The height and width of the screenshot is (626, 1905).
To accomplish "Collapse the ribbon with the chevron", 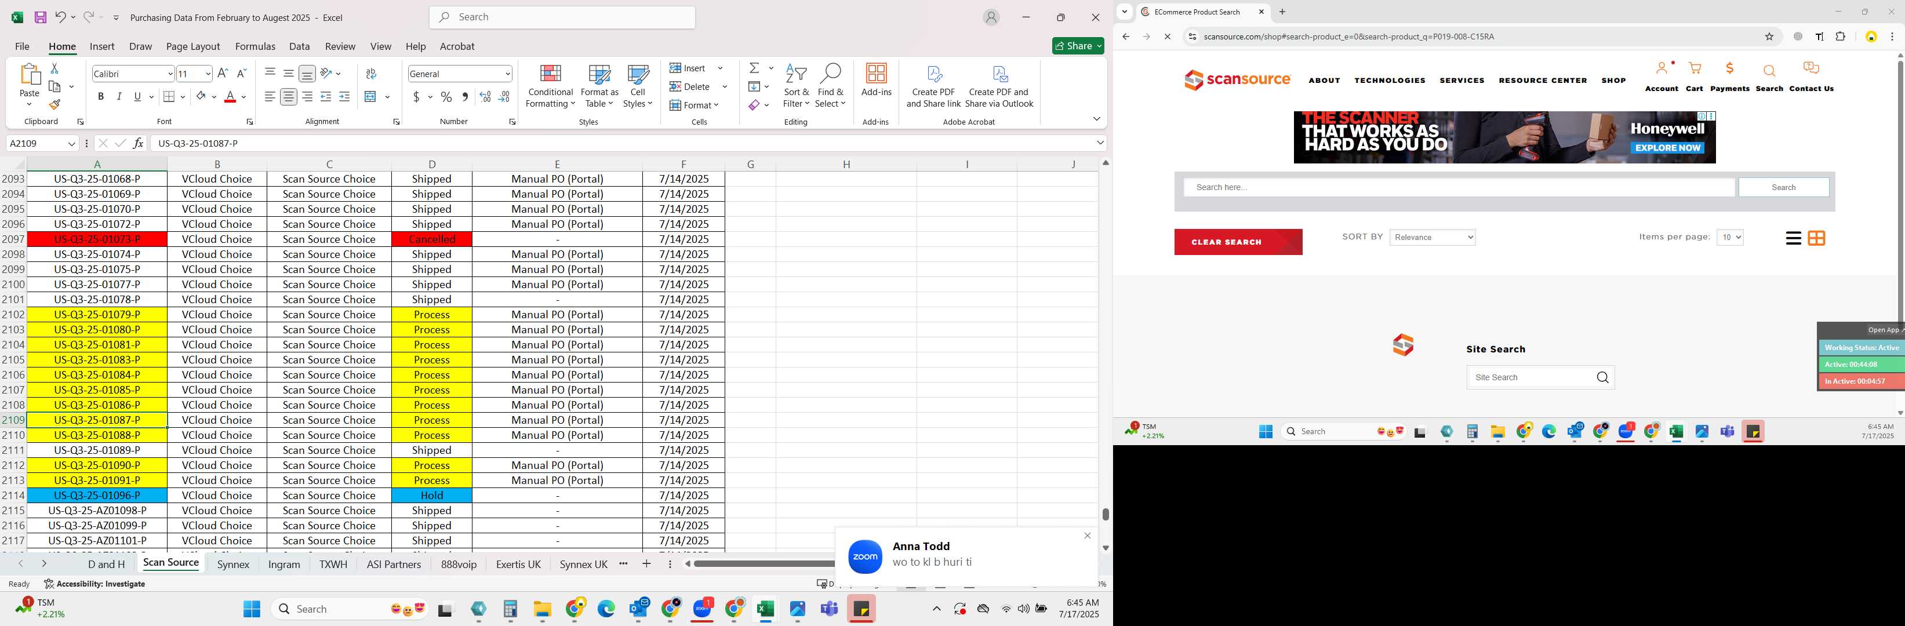I will [1096, 118].
